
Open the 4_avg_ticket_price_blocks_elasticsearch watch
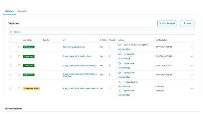[80, 88]
